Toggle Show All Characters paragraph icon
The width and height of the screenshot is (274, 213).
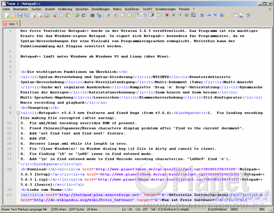145,15
